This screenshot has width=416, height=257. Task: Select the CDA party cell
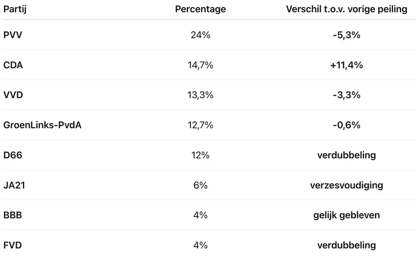pyautogui.click(x=14, y=65)
